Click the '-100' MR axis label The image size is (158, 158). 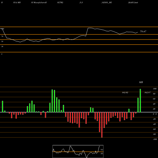coord(155,139)
